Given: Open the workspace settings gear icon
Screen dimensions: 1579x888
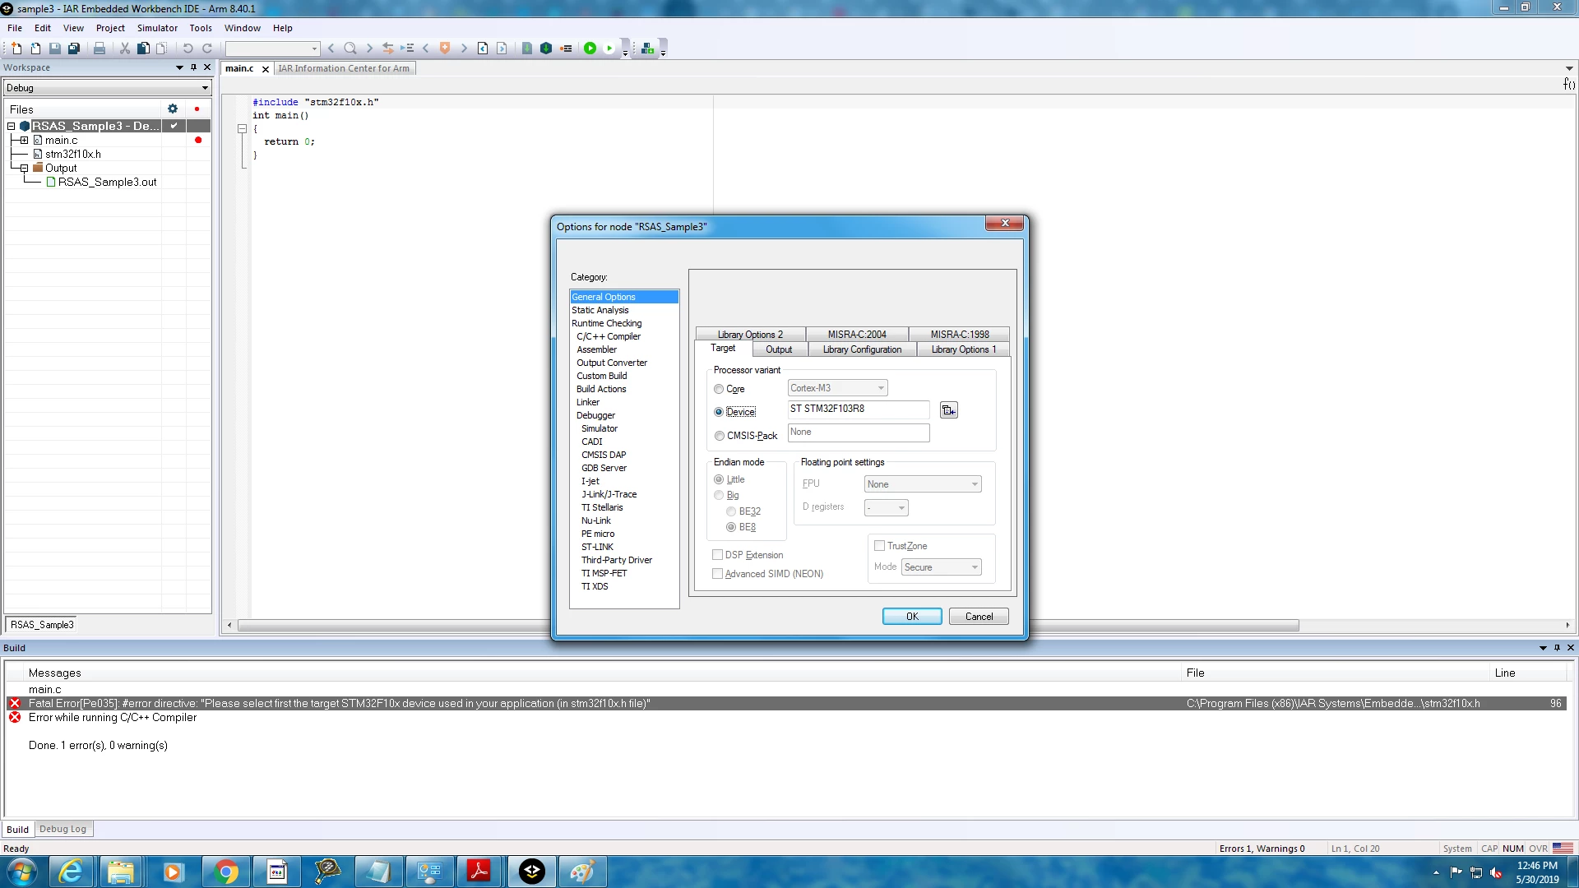Looking at the screenshot, I should [173, 109].
